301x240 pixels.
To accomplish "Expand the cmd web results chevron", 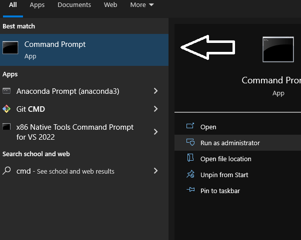I will (x=155, y=171).
